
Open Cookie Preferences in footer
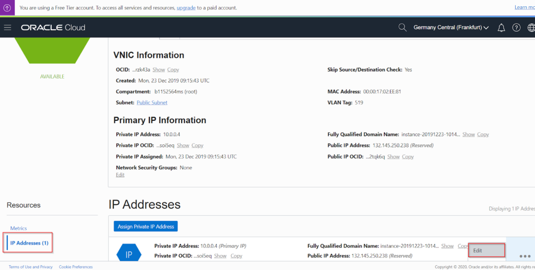click(76, 267)
